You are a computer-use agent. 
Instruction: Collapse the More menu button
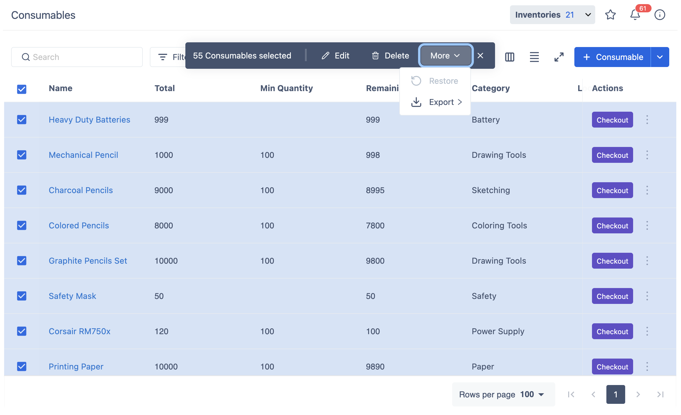(445, 56)
